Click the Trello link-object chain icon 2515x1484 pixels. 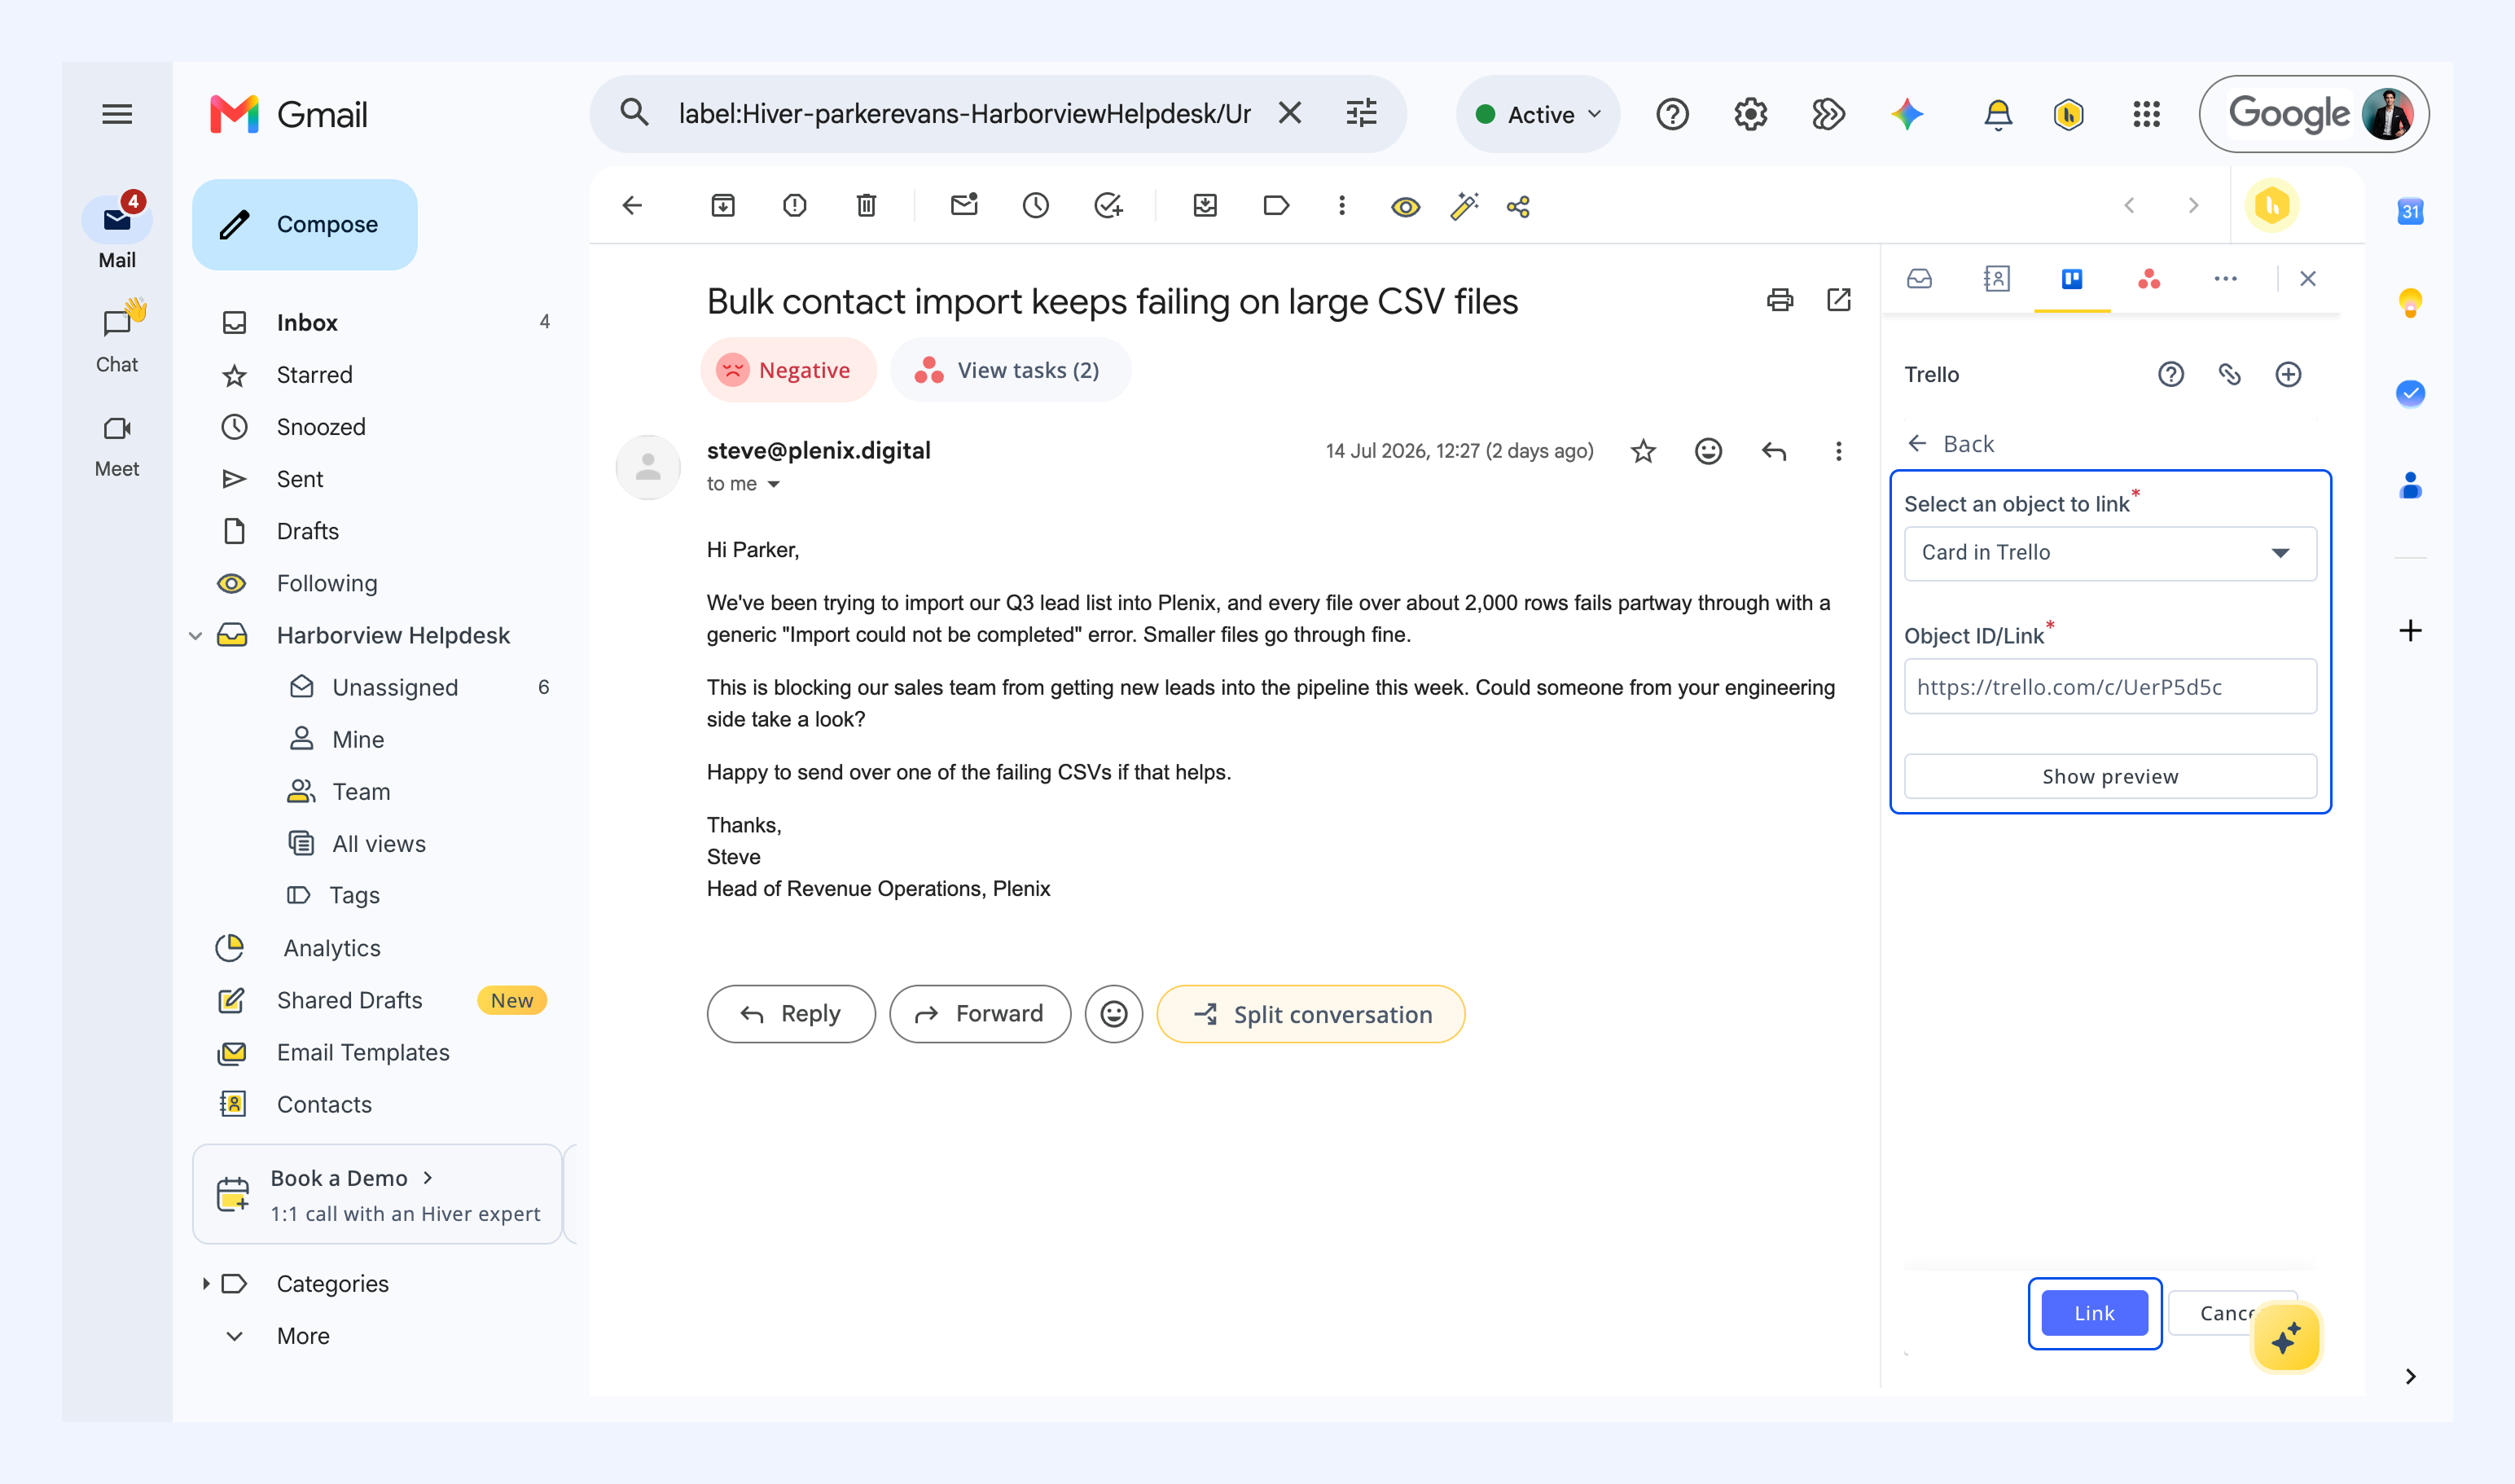[2230, 375]
